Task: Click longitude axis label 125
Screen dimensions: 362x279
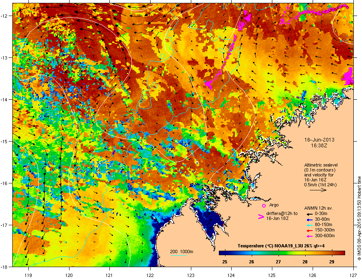Action: (272, 275)
